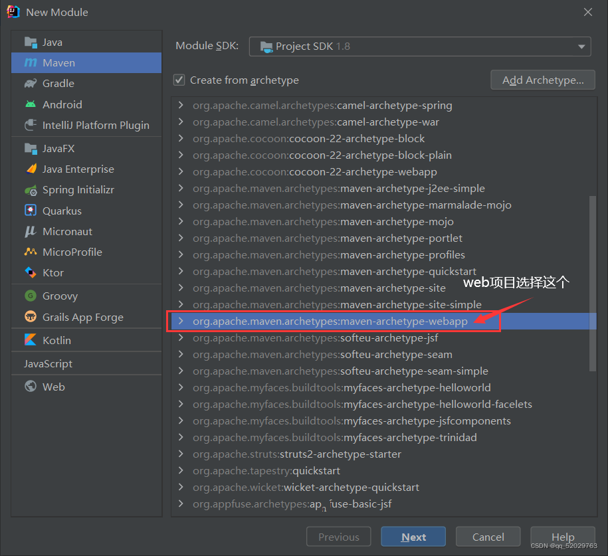Click the Grails App Forge icon
The image size is (608, 556).
pos(31,317)
